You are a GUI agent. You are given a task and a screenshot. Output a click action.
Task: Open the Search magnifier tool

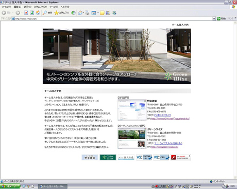tap(47, 13)
